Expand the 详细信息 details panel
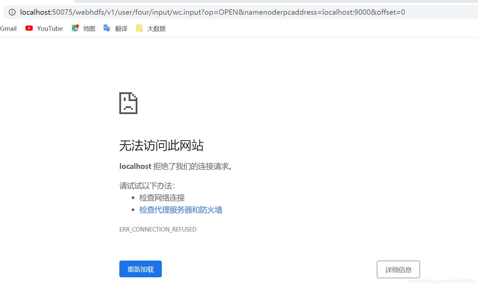The width and height of the screenshot is (478, 287). pos(398,269)
